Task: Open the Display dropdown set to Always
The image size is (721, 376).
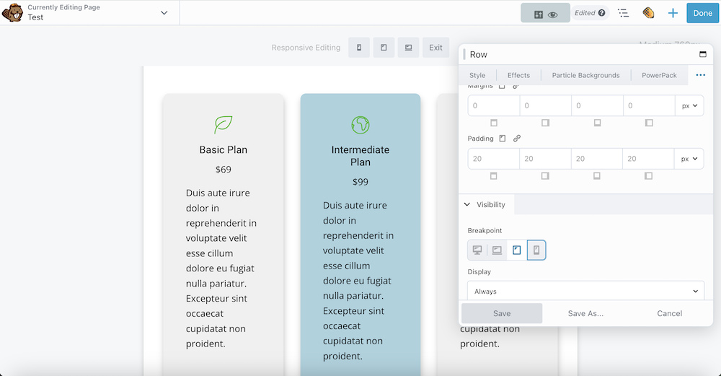Action: (x=585, y=292)
